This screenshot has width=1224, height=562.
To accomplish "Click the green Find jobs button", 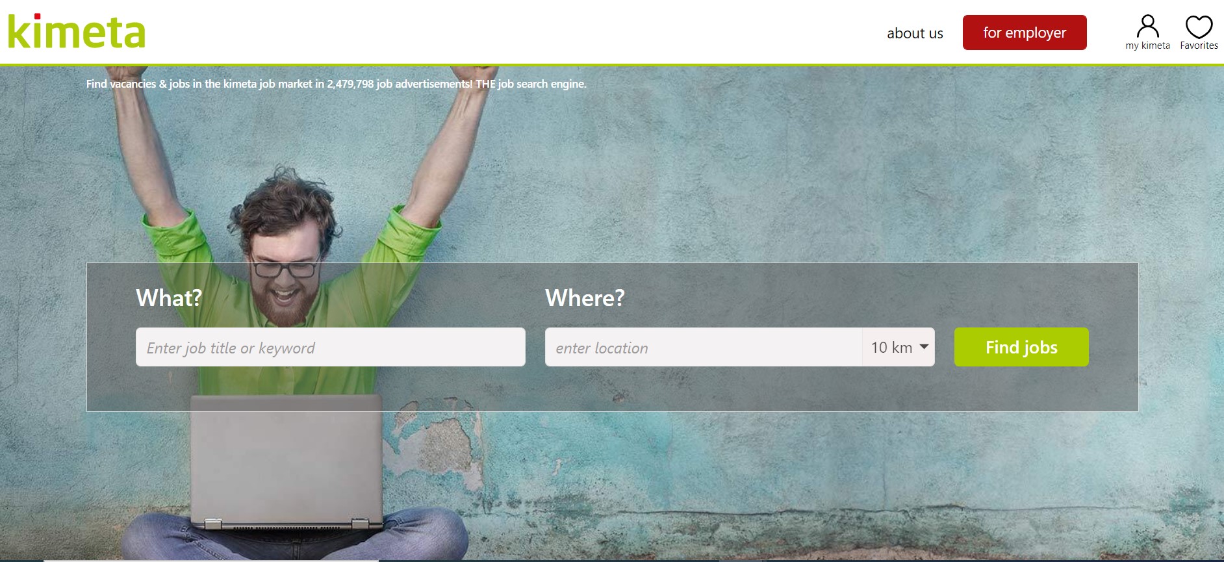I will (x=1021, y=347).
